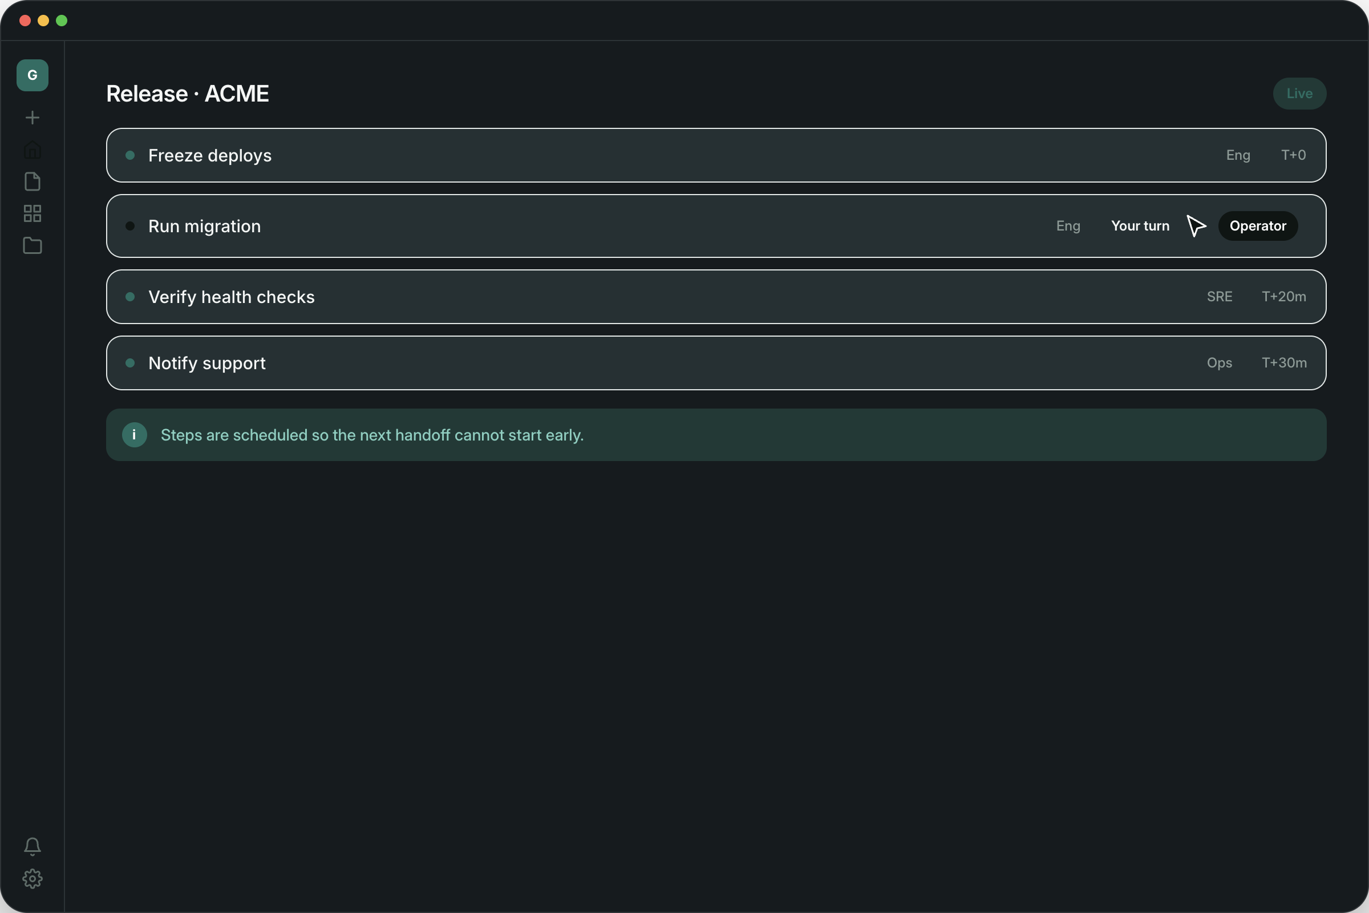Click the Ops tag on Notify support
This screenshot has width=1369, height=913.
coord(1220,363)
